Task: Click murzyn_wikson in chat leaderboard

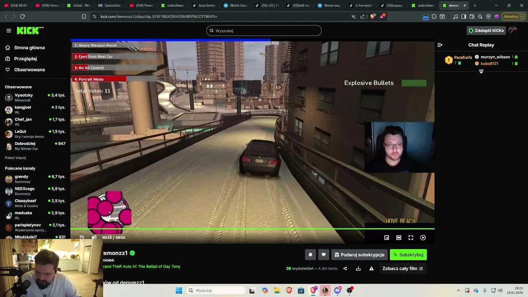Action: click(x=495, y=57)
